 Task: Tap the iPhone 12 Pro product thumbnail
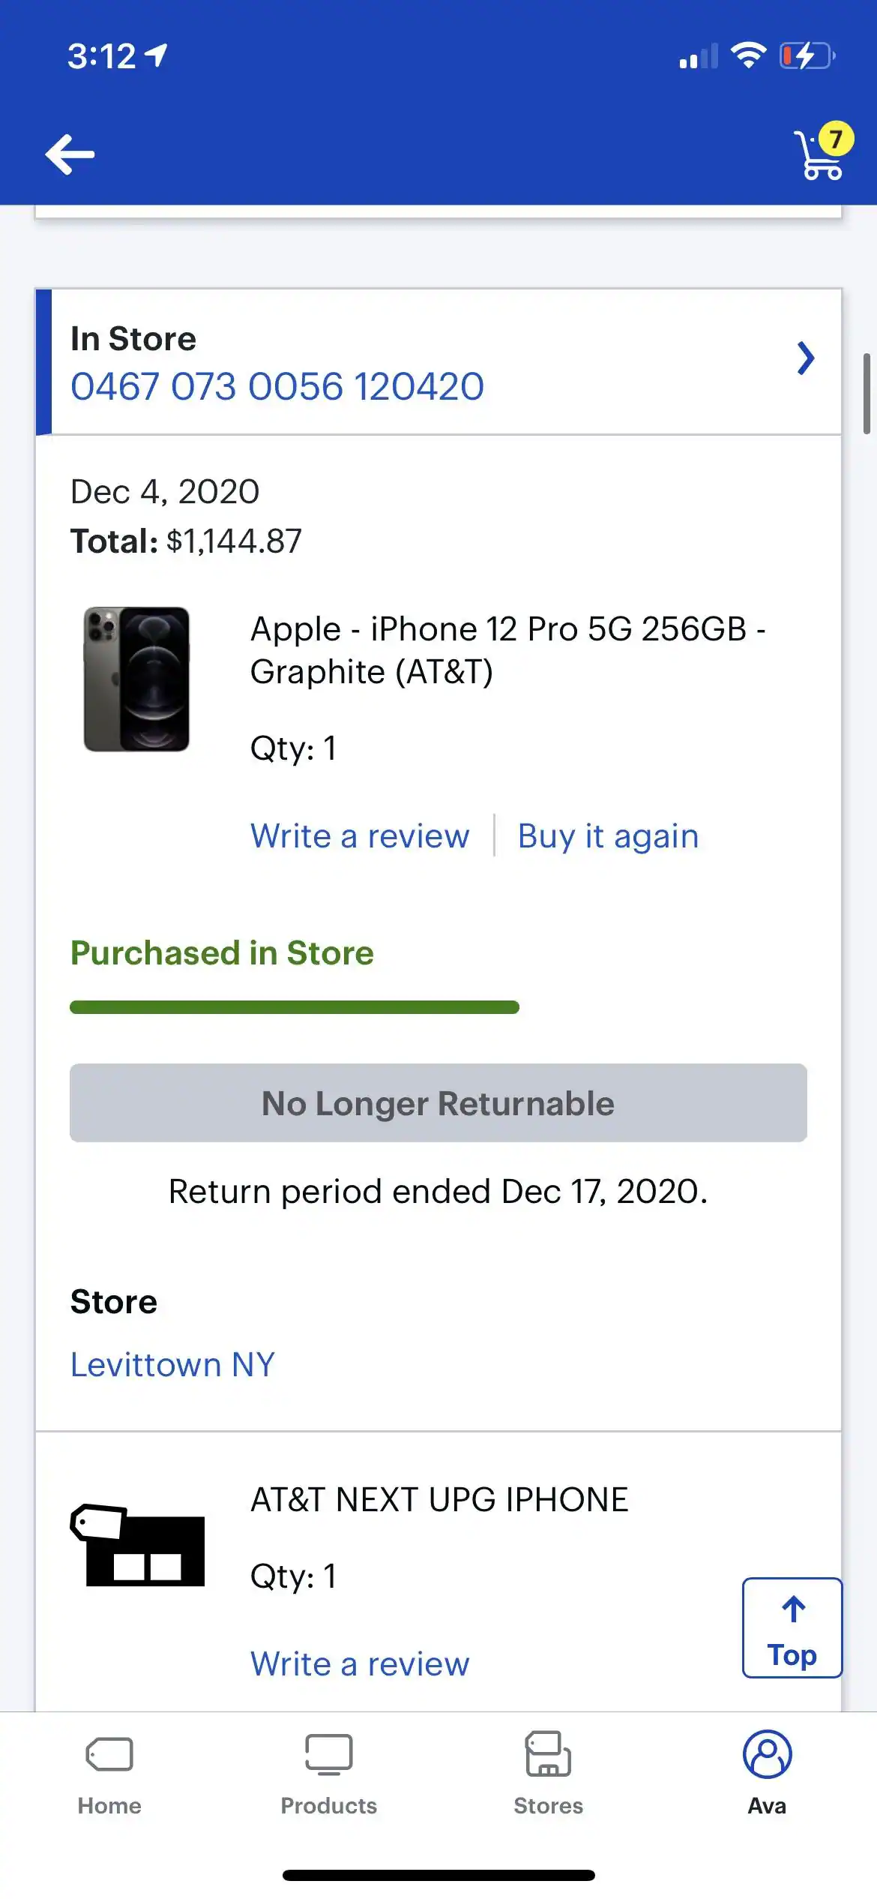(138, 677)
